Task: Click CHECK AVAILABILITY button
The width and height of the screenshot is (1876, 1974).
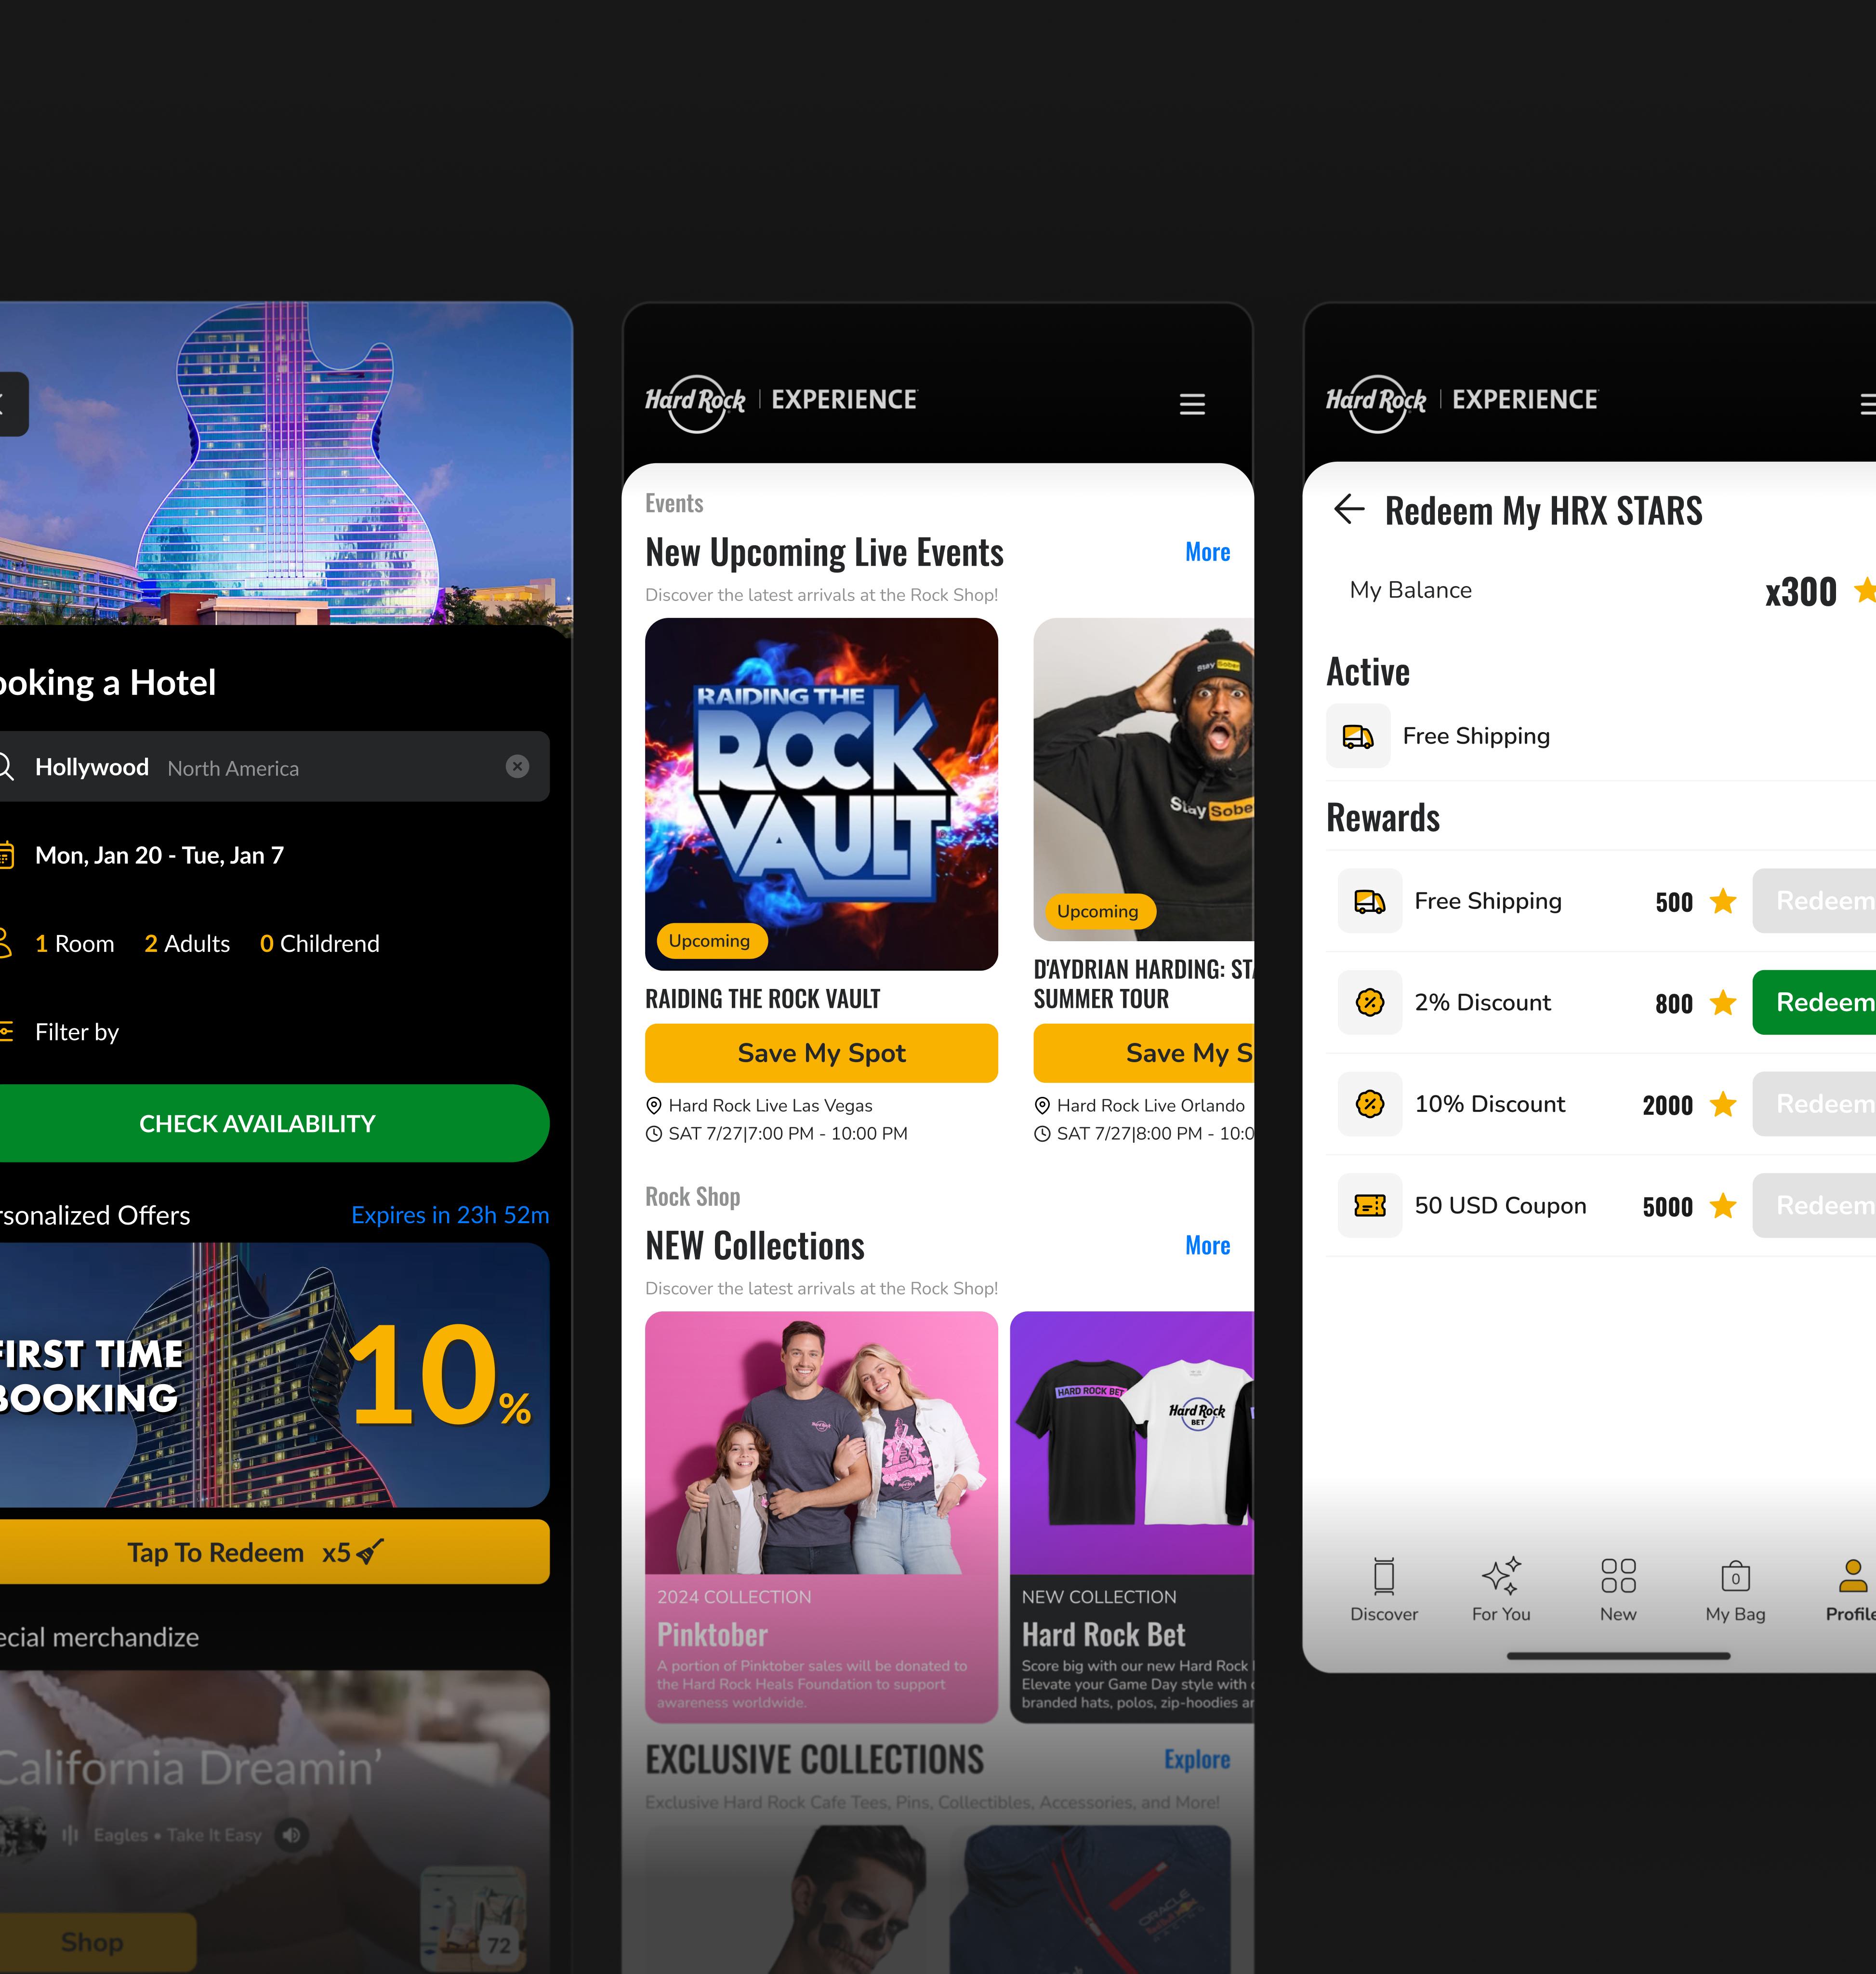Action: pyautogui.click(x=257, y=1123)
